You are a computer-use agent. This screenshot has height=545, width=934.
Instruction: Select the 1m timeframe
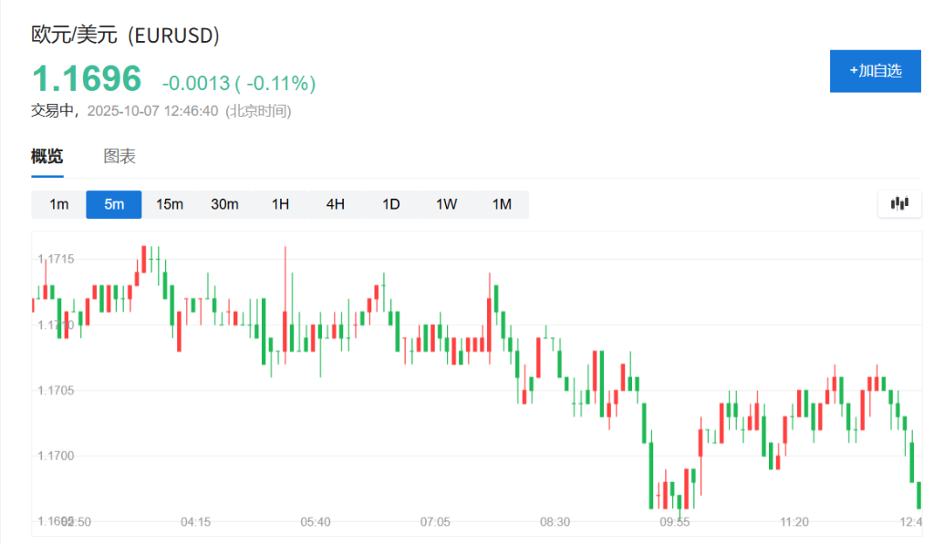58,204
